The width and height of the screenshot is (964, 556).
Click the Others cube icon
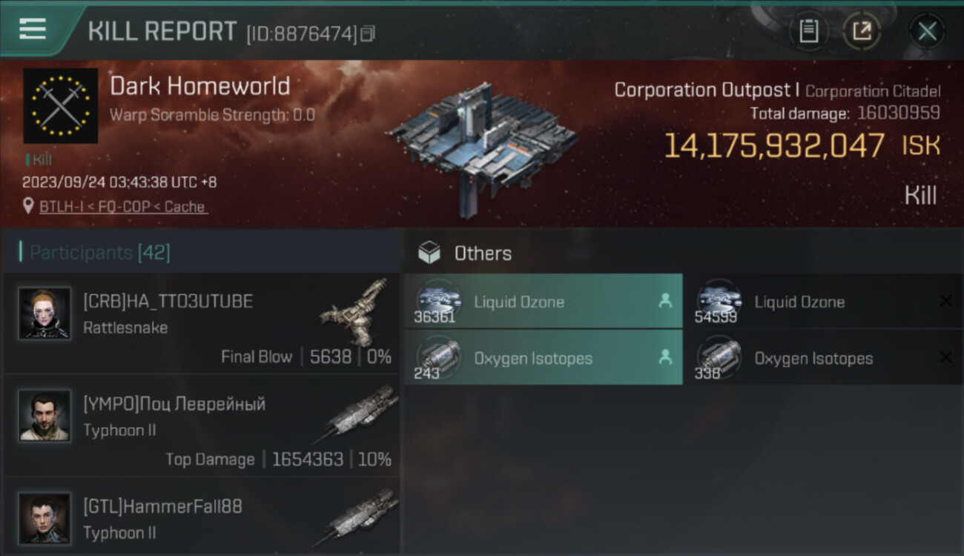coord(429,254)
